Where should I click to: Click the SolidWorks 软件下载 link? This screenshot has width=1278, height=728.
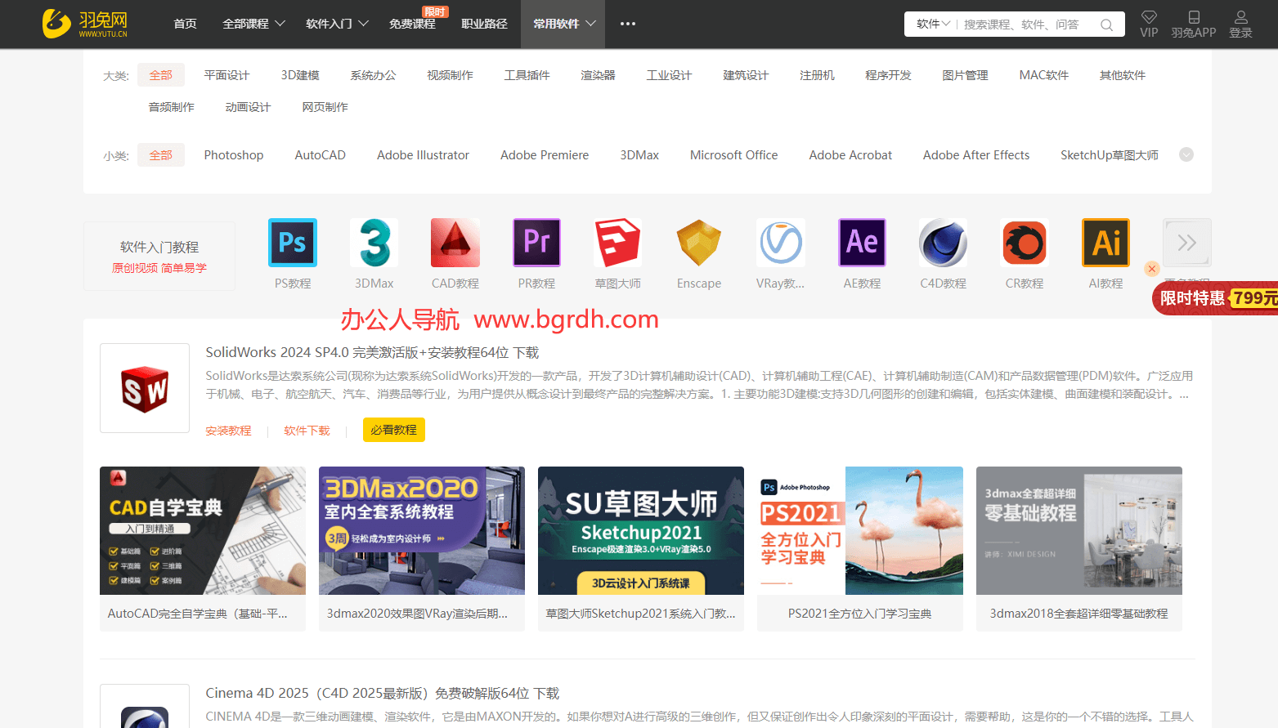click(x=307, y=431)
